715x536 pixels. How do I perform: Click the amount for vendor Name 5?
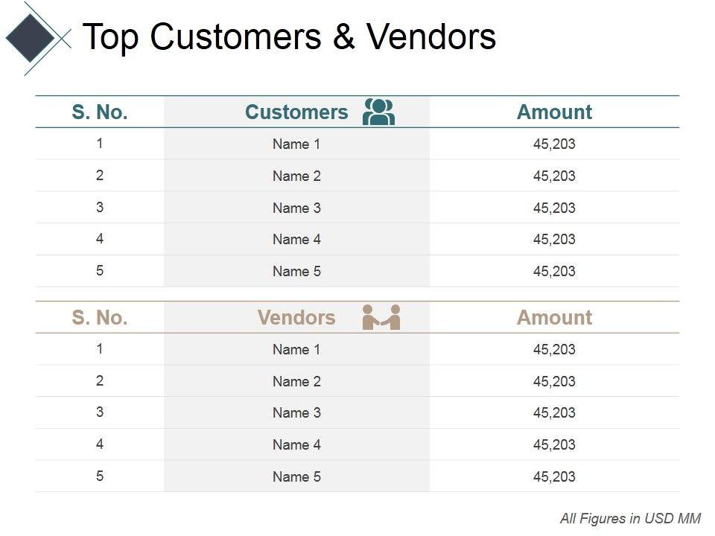(x=554, y=476)
